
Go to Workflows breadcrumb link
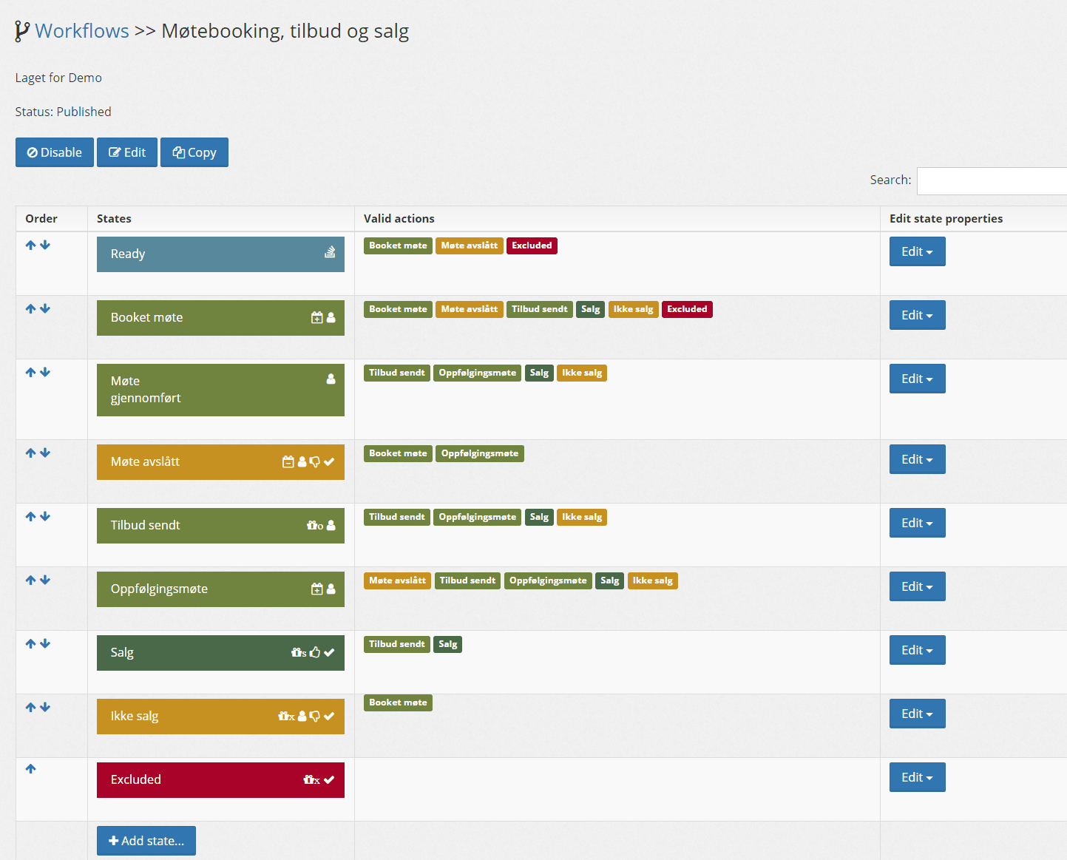click(82, 31)
